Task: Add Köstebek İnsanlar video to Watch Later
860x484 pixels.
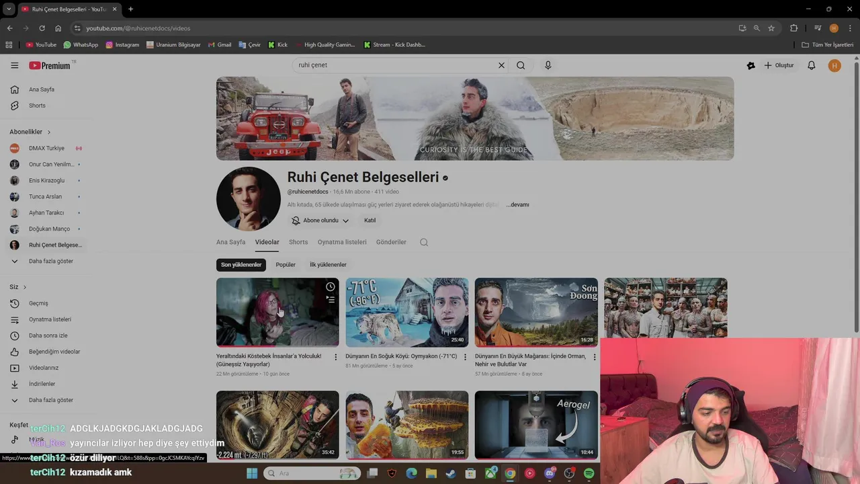Action: coord(331,287)
